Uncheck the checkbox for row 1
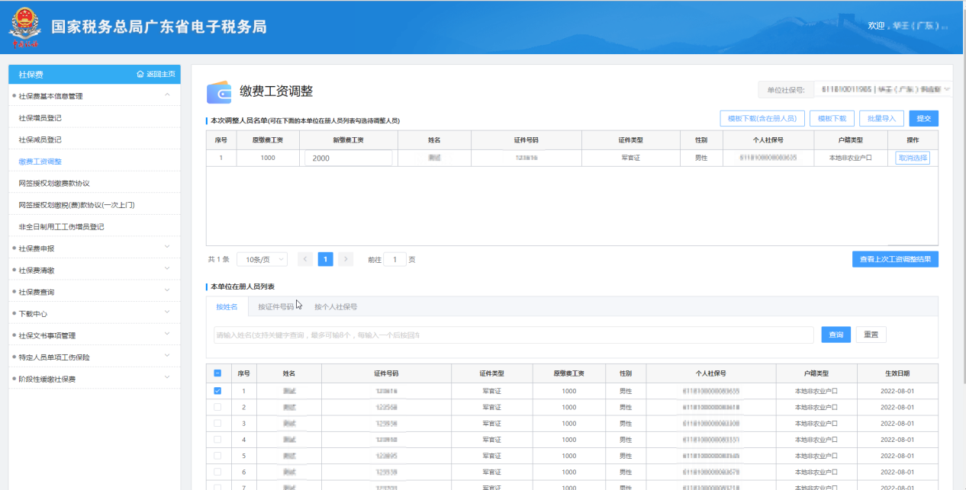Viewport: 966px width, 490px height. [217, 391]
